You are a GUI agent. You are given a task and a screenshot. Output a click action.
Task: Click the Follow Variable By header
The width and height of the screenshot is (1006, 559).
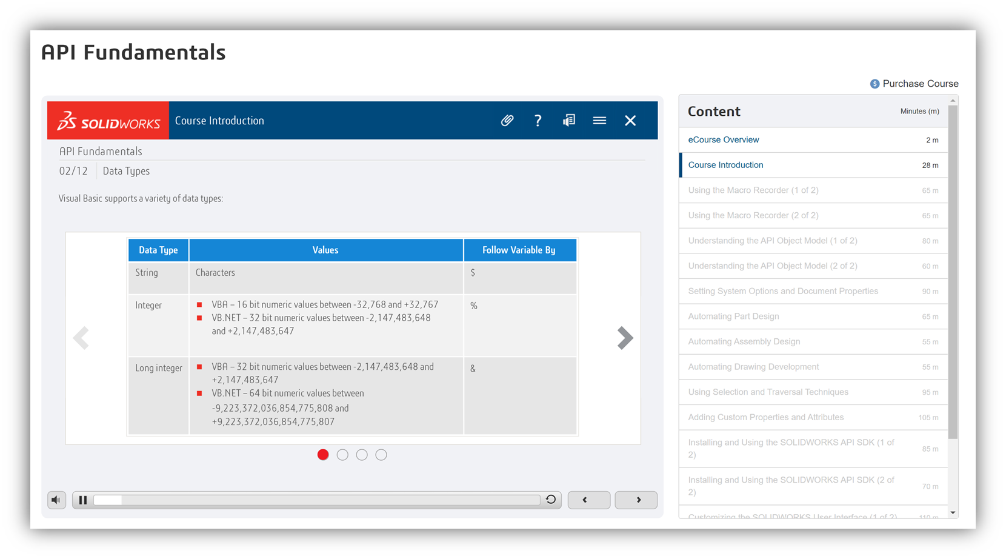[519, 250]
